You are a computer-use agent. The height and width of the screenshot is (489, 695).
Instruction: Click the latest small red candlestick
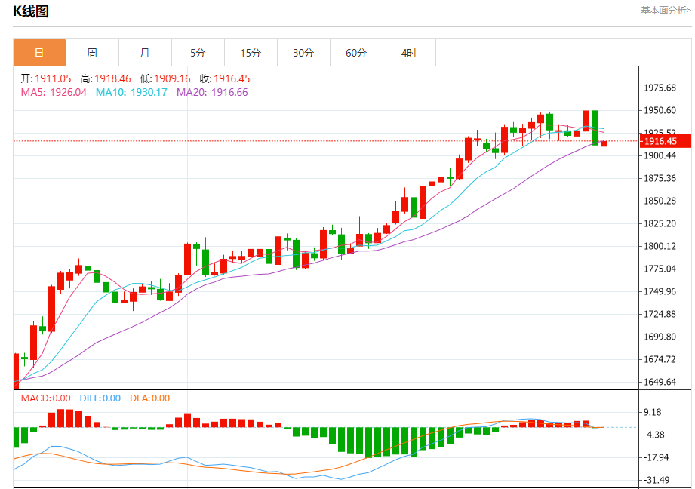(604, 143)
